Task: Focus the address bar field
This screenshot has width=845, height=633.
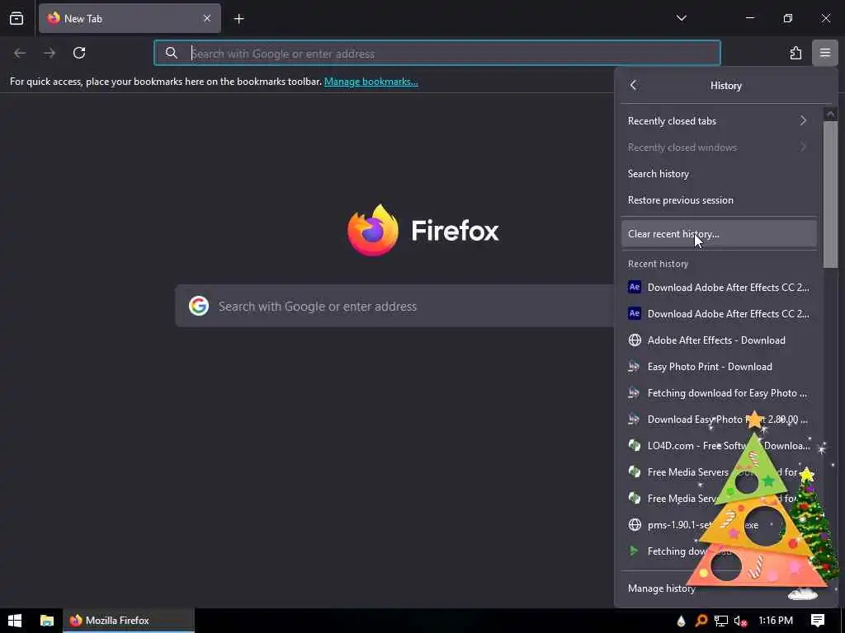Action: click(437, 53)
